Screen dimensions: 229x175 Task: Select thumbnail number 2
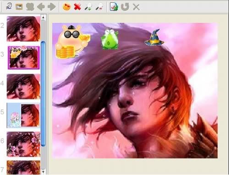[23, 29]
